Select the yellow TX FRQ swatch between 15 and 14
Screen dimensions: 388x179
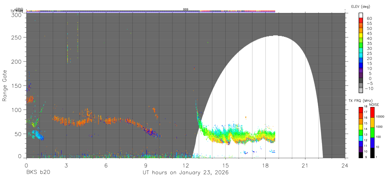coord(361,126)
